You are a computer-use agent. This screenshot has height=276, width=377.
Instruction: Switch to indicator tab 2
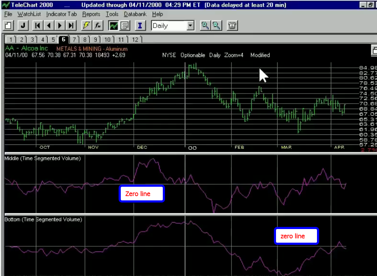(22, 39)
